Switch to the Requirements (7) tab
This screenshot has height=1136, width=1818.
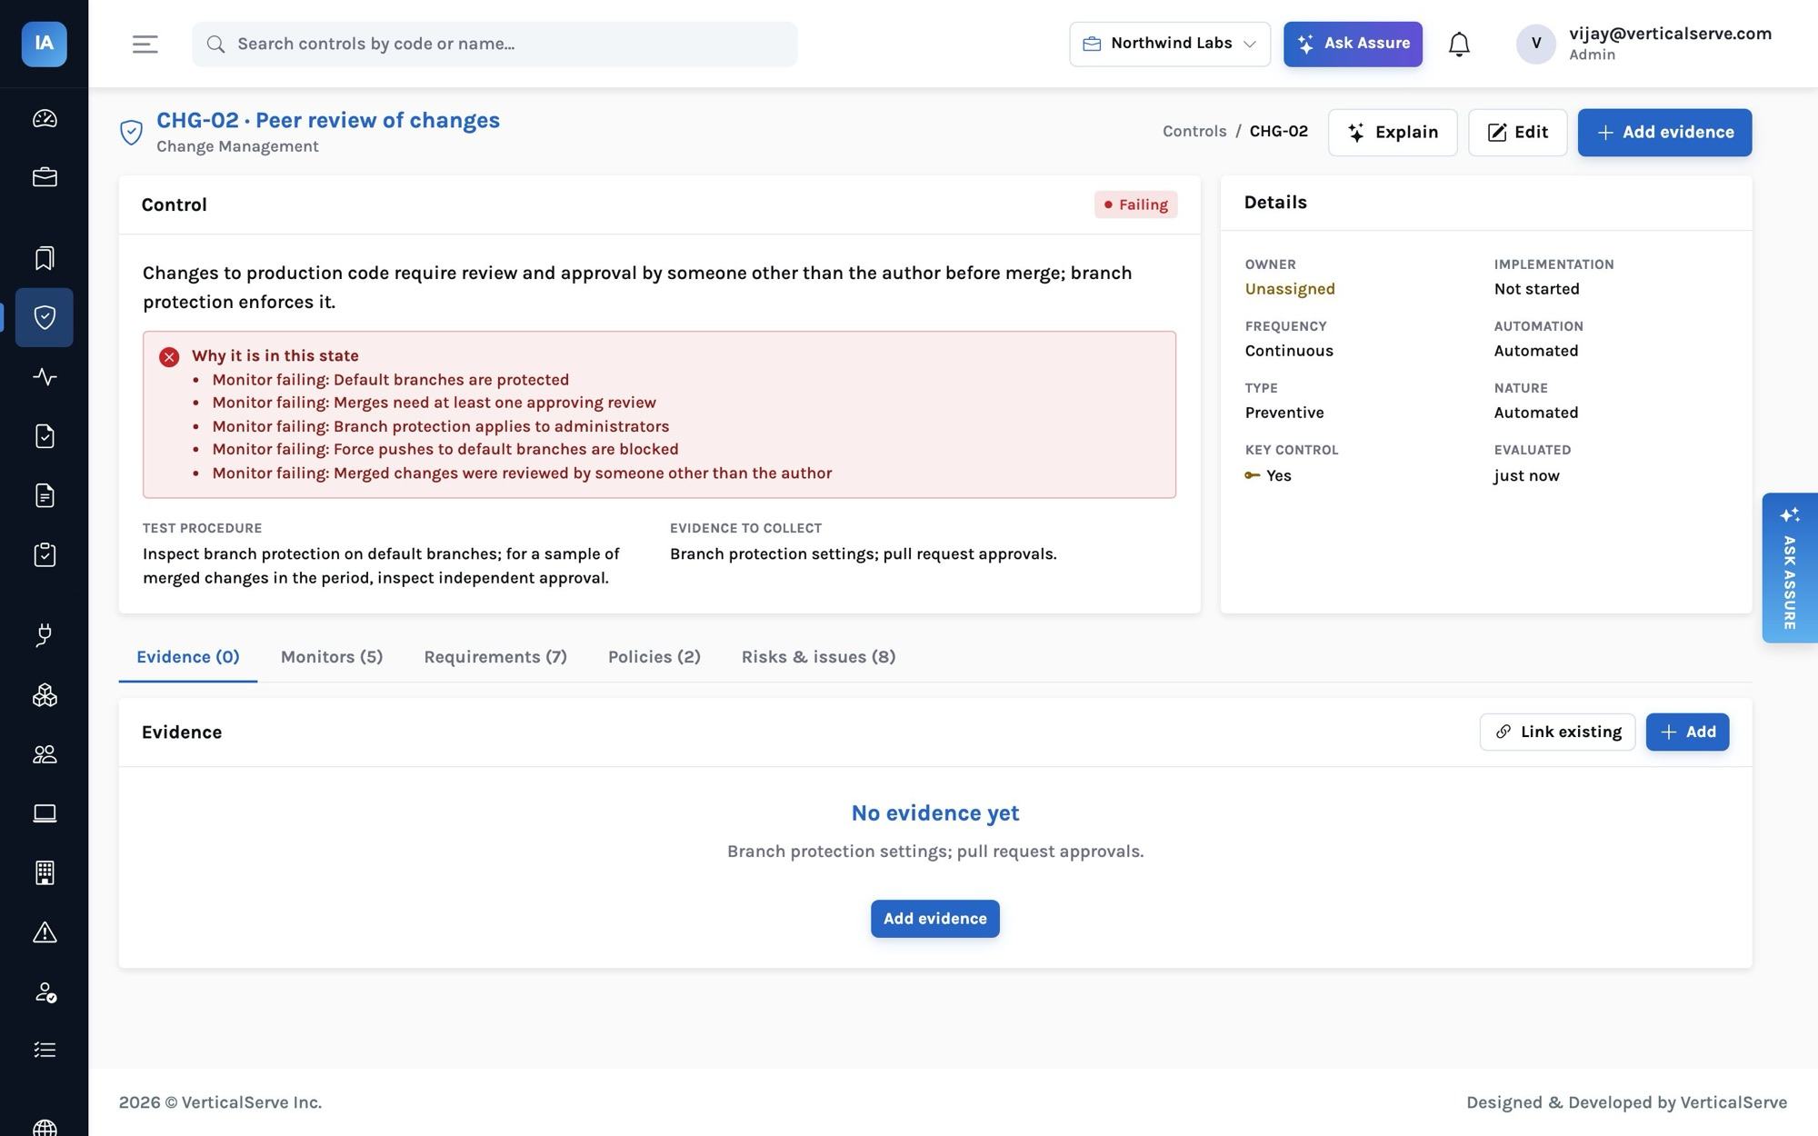point(495,657)
